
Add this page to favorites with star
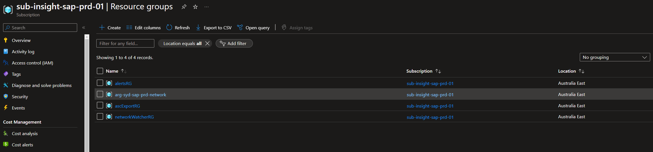click(x=195, y=7)
